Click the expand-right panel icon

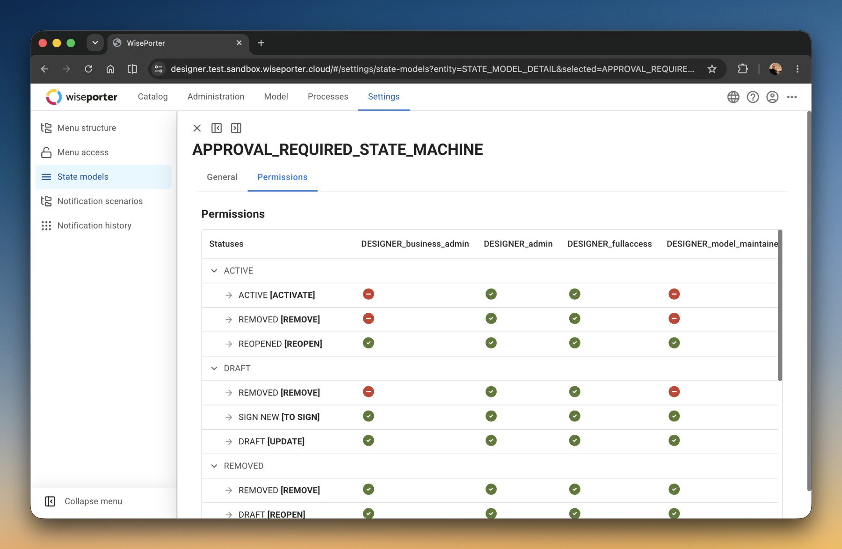click(x=236, y=128)
